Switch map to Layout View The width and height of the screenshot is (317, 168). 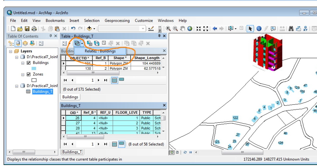(x=177, y=153)
